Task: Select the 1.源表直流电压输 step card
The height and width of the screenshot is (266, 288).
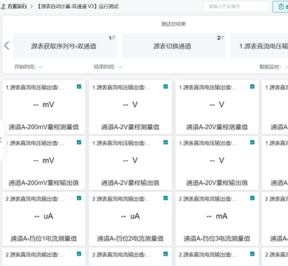Action: [259, 46]
